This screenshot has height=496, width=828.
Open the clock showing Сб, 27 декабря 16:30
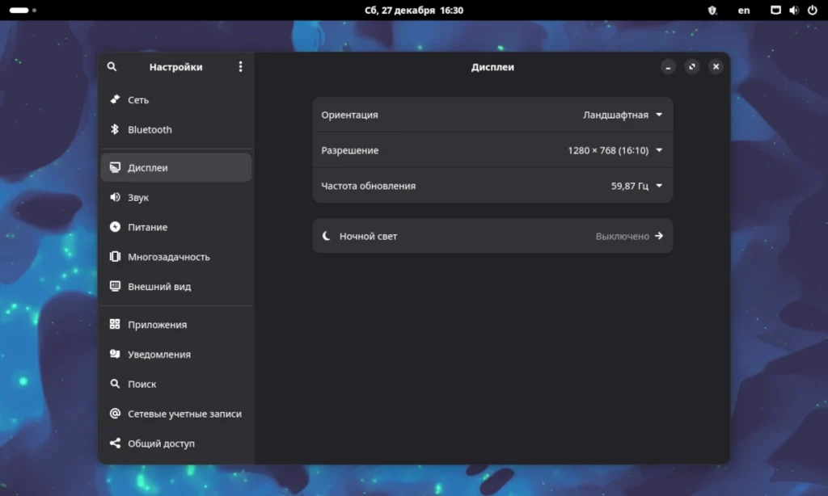(x=414, y=10)
